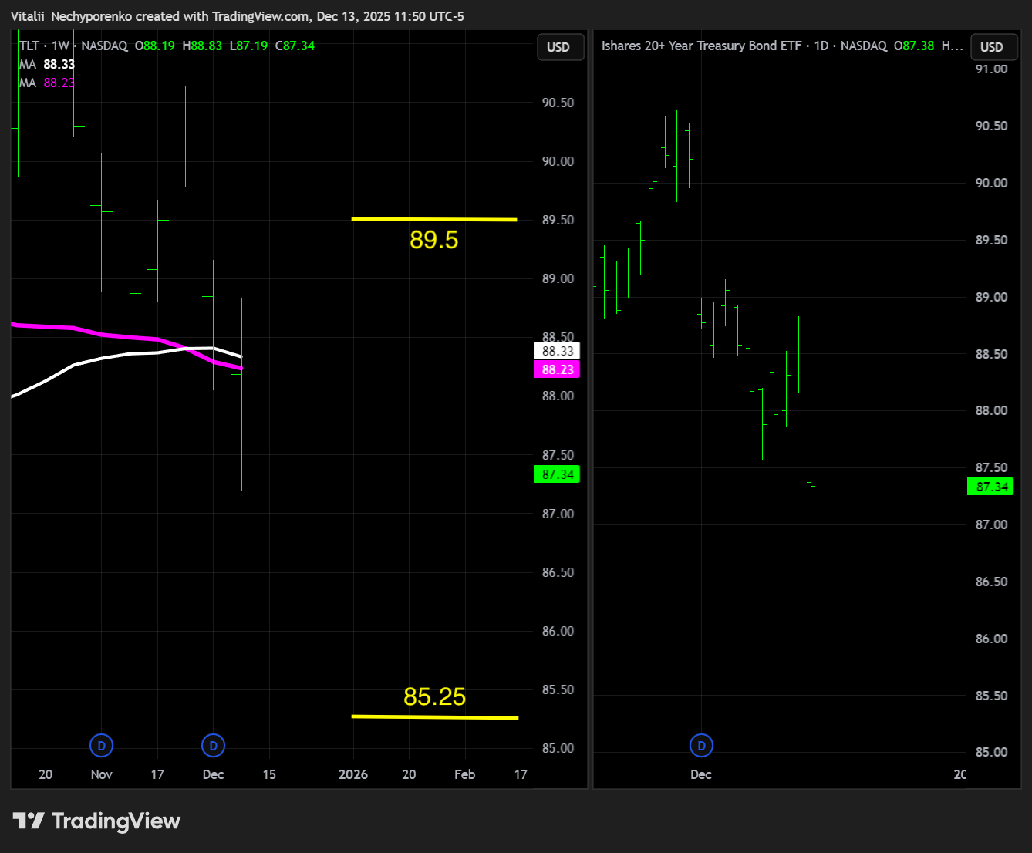This screenshot has height=853, width=1032.
Task: Click the yellow 85.25 text annotation
Action: tap(435, 696)
